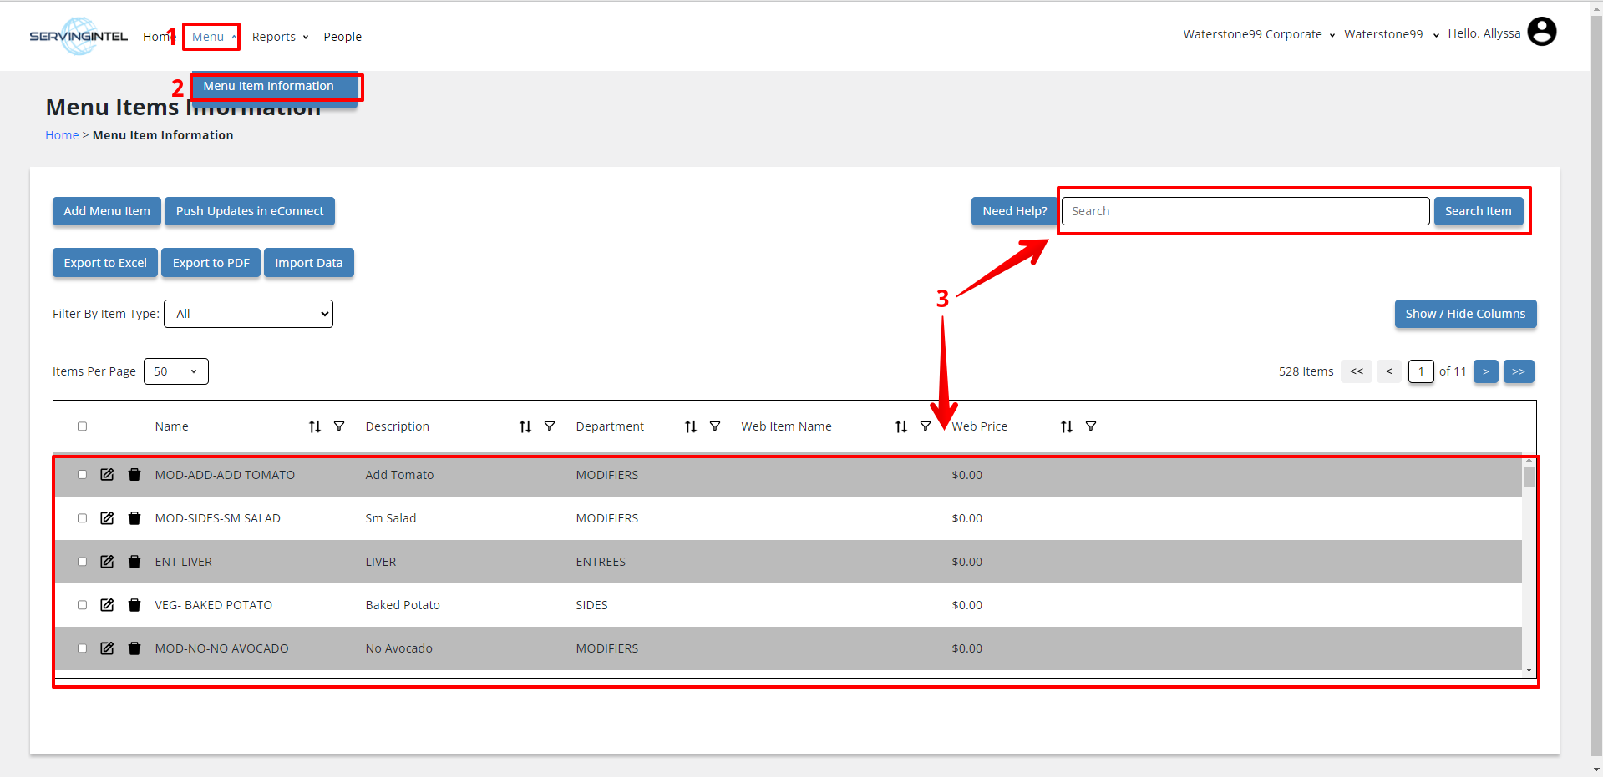Screen dimensions: 1603x777
Task: Tick the checkbox for MOD-NO-NO AVOCADO
Action: click(82, 648)
